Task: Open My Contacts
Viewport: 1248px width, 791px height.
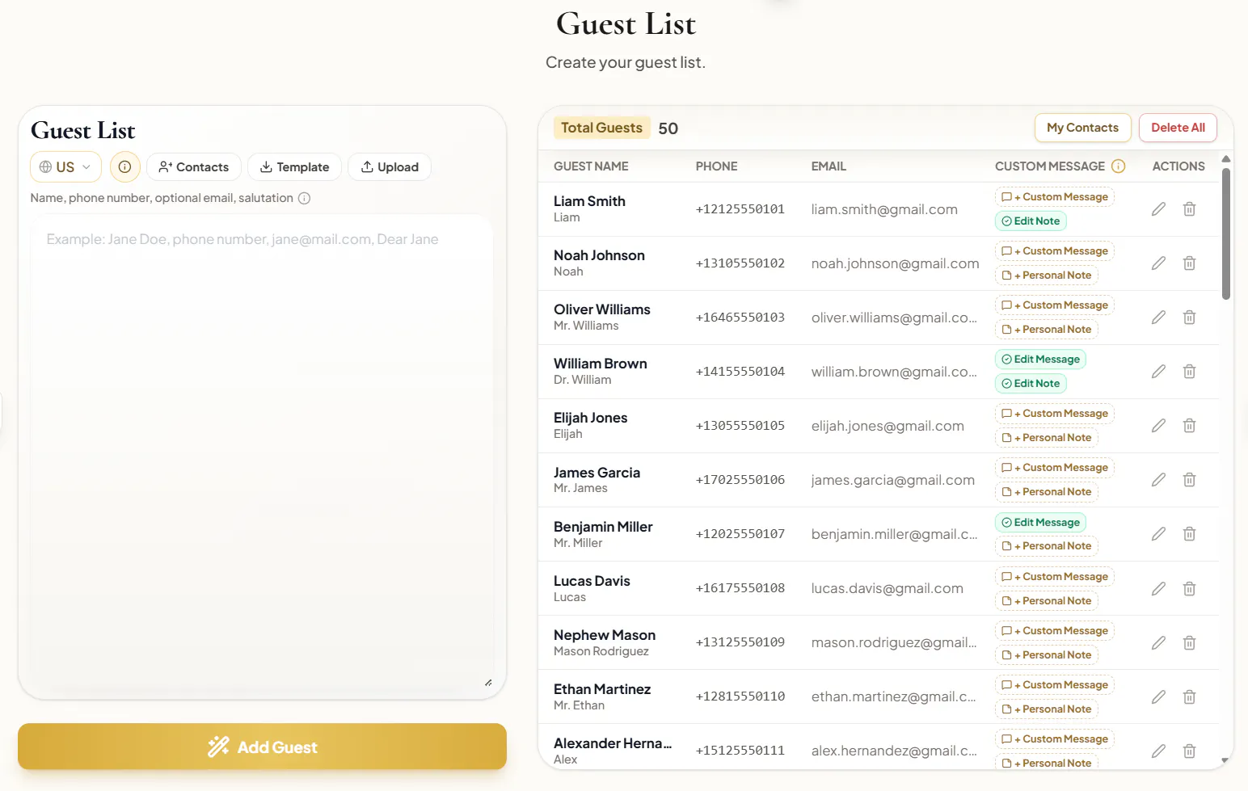Action: pos(1082,128)
